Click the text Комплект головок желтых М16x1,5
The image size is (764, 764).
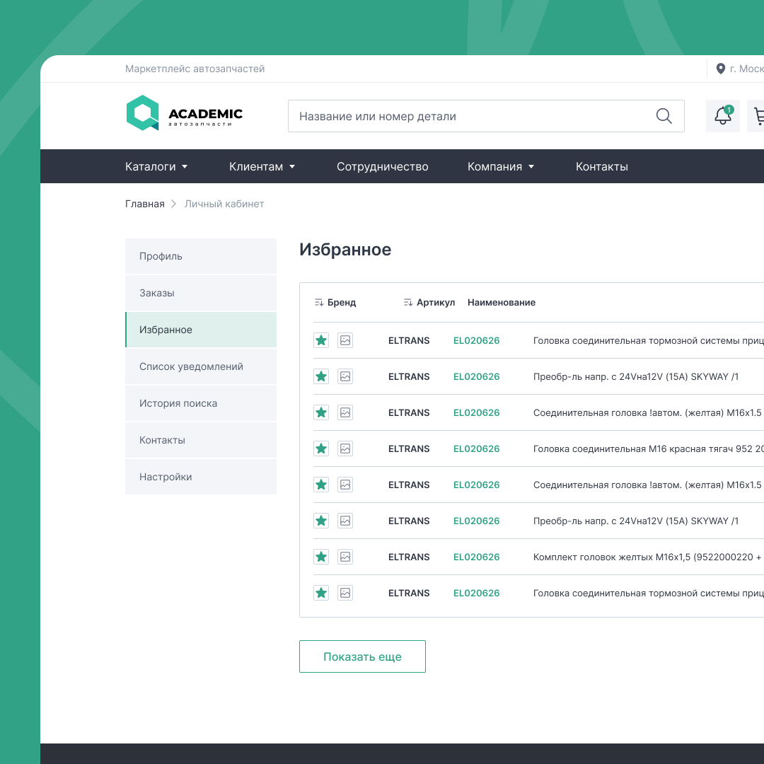point(611,557)
